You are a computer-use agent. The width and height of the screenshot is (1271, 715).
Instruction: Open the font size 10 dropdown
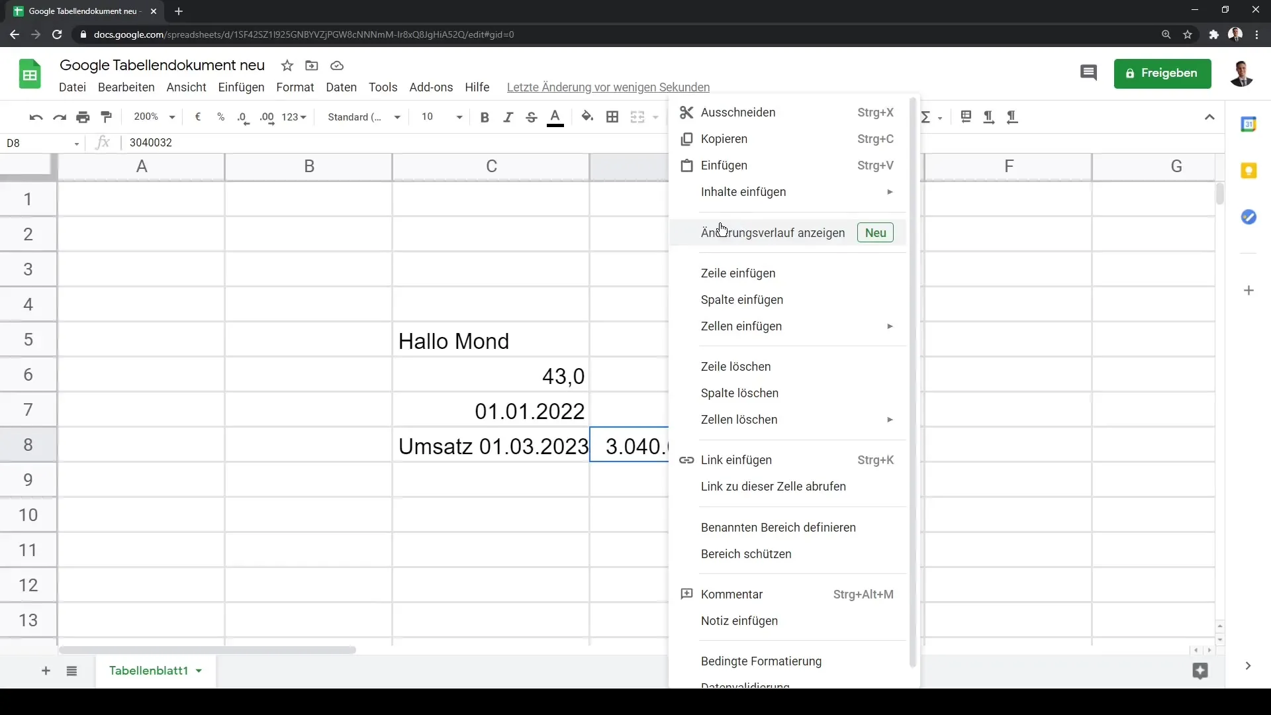pyautogui.click(x=441, y=117)
